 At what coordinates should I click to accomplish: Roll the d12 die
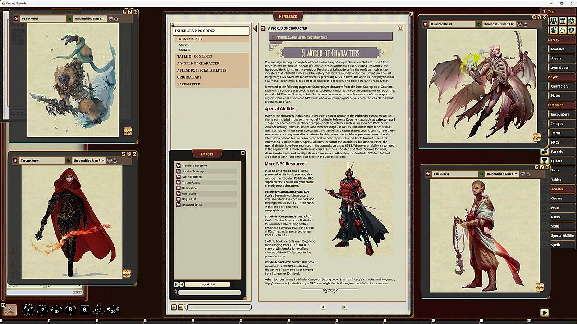point(42,310)
